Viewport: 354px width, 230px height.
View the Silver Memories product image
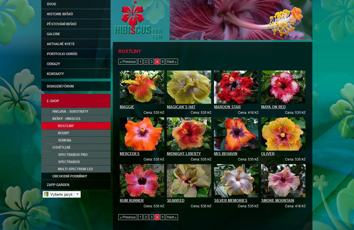(x=236, y=181)
